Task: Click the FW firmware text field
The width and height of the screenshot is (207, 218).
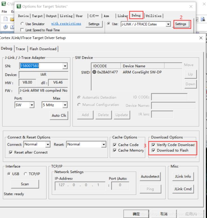Action: (x=43, y=91)
